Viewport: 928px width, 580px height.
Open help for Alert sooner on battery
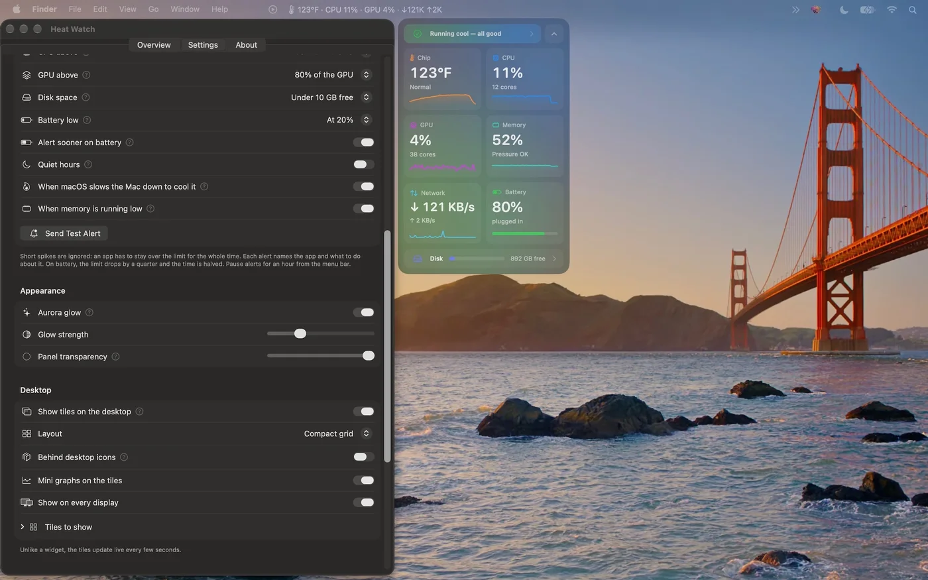click(129, 143)
